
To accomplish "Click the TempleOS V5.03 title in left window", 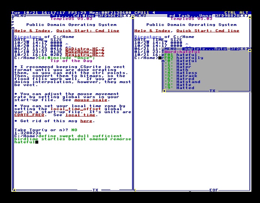I will click(71, 18).
